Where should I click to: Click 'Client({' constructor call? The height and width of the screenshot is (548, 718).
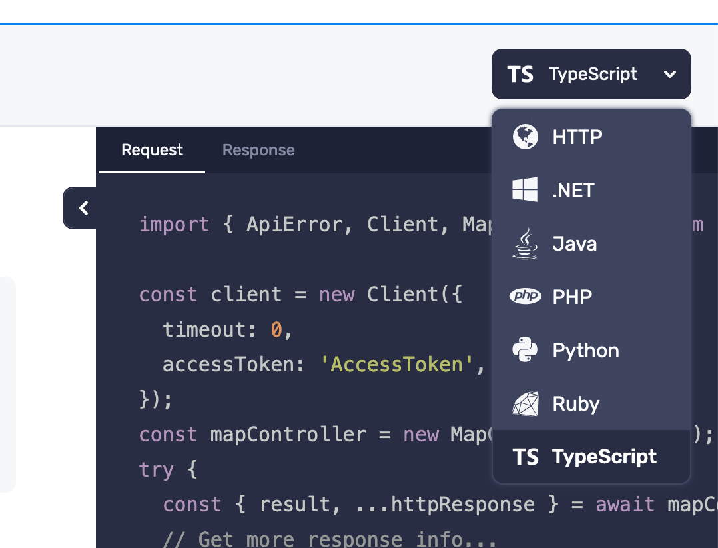(x=414, y=294)
